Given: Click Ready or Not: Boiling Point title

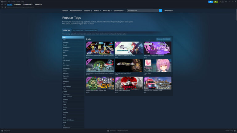Looking at the screenshot, I should pyautogui.click(x=123, y=91).
